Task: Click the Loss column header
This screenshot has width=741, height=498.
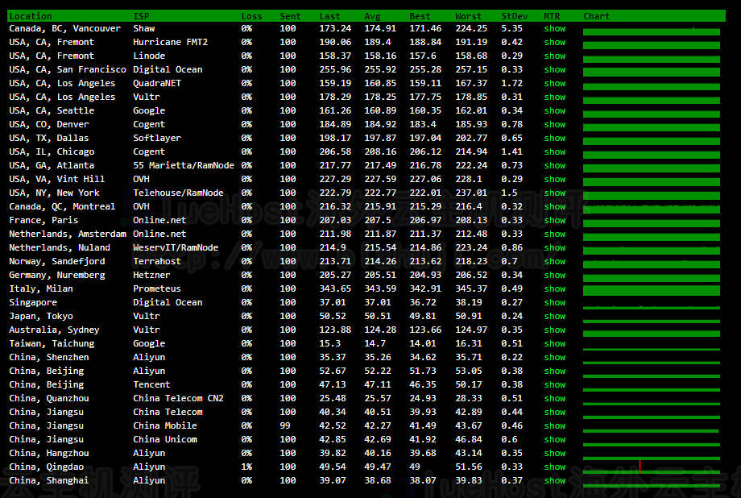Action: [251, 16]
